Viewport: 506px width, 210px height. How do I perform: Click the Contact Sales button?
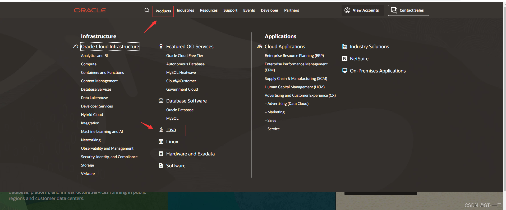pos(408,10)
